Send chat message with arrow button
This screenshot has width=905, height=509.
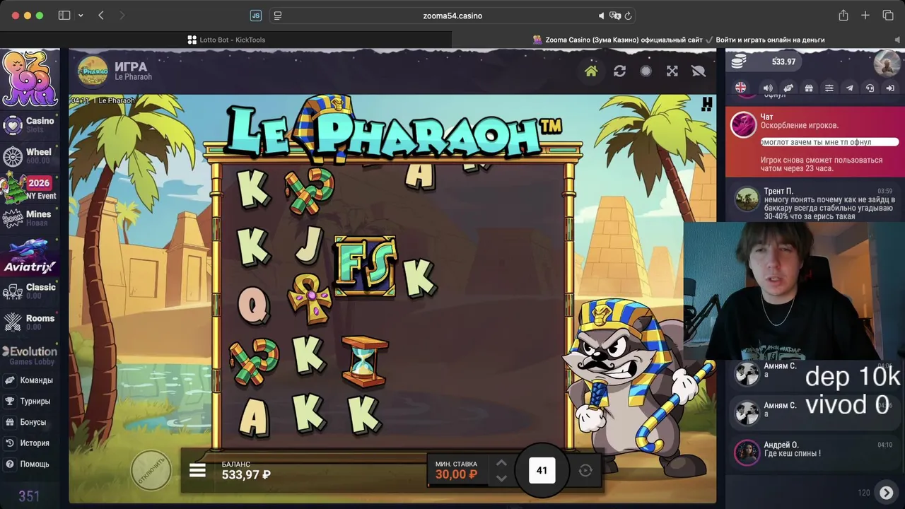click(x=886, y=492)
